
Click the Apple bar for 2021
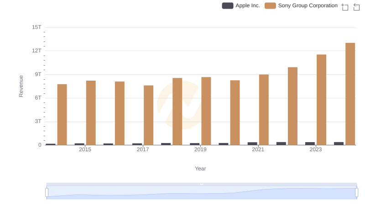252,143
